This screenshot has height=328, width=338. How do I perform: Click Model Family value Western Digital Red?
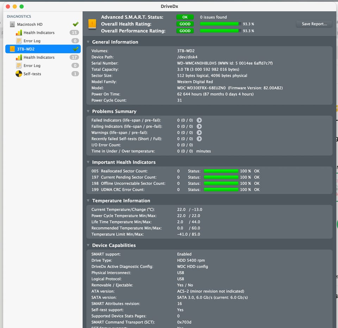(195, 82)
